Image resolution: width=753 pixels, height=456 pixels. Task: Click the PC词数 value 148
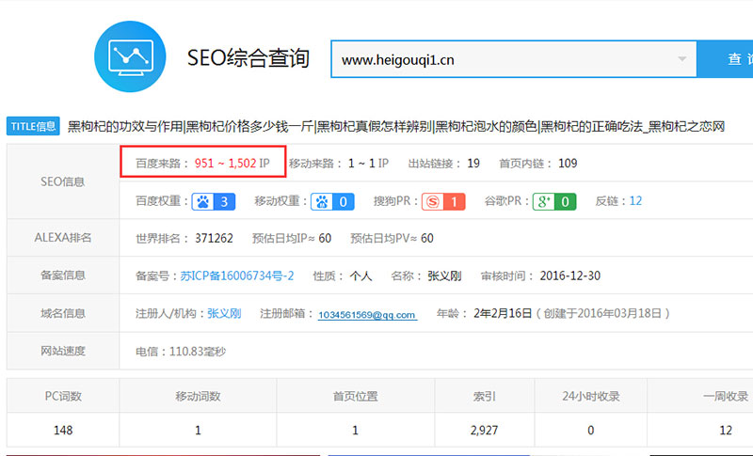point(63,430)
